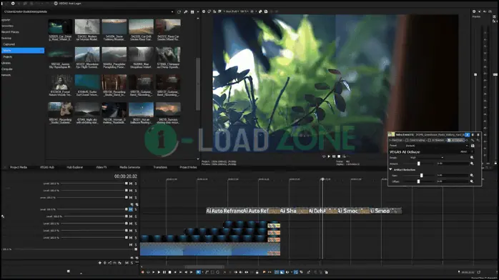Select the Projects folder in the Explorer tree

[x=8, y=57]
